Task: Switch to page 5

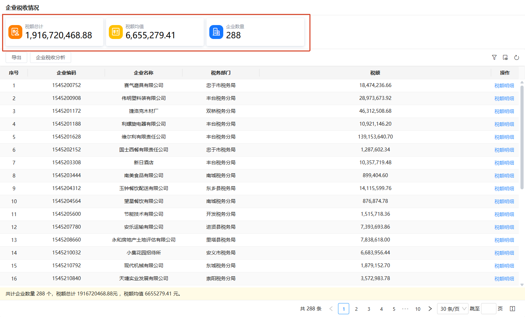Action: [x=394, y=309]
